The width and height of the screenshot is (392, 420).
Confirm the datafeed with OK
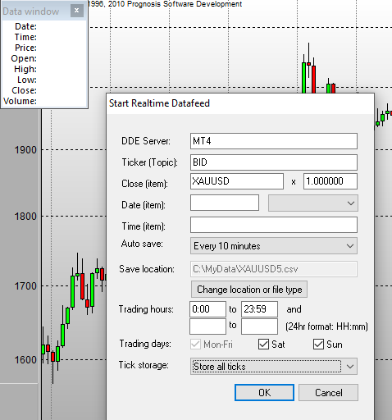[264, 393]
